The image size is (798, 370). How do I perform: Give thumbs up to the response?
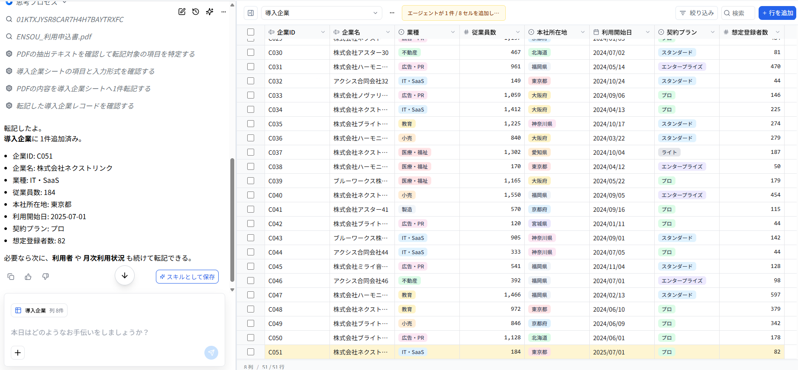click(28, 277)
